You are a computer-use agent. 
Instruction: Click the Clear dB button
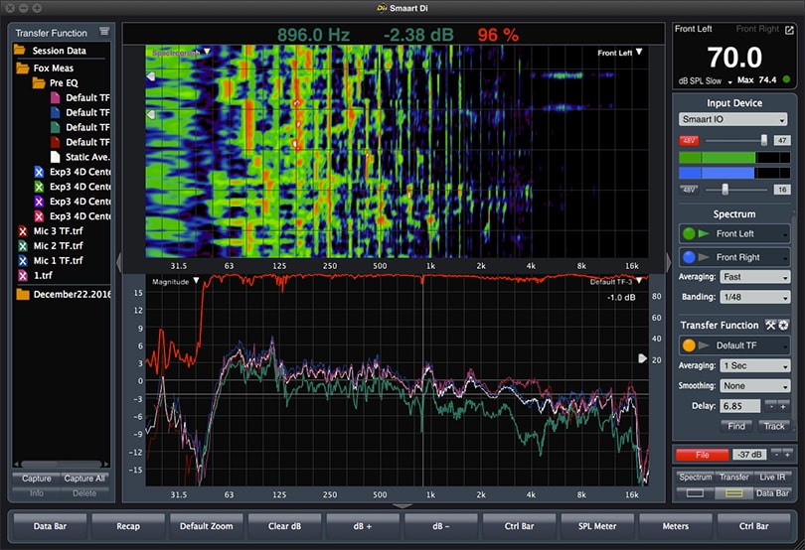pyautogui.click(x=284, y=526)
